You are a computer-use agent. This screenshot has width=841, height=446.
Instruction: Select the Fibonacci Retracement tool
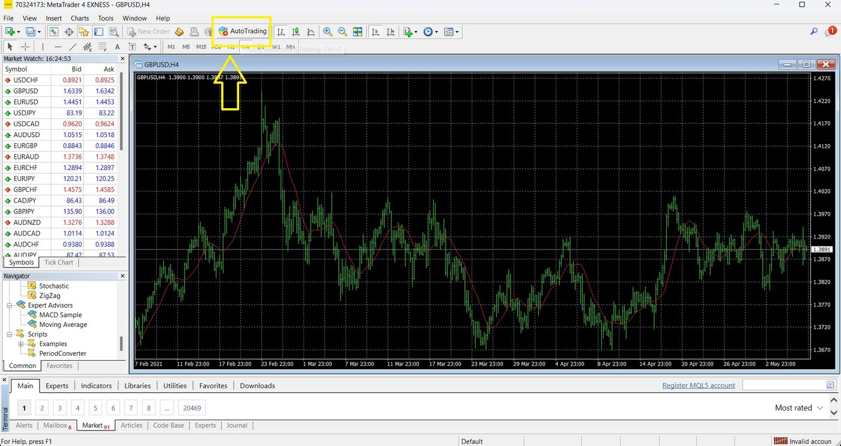coord(103,46)
